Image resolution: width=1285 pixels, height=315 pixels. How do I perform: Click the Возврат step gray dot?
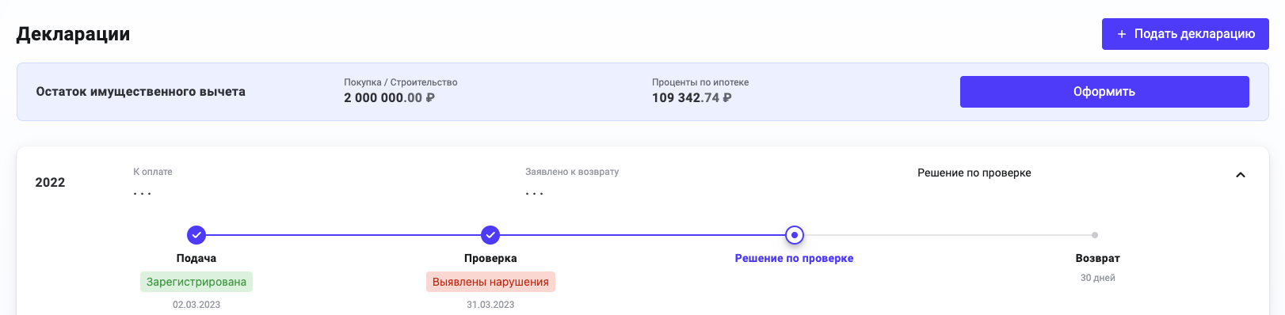tap(1095, 235)
